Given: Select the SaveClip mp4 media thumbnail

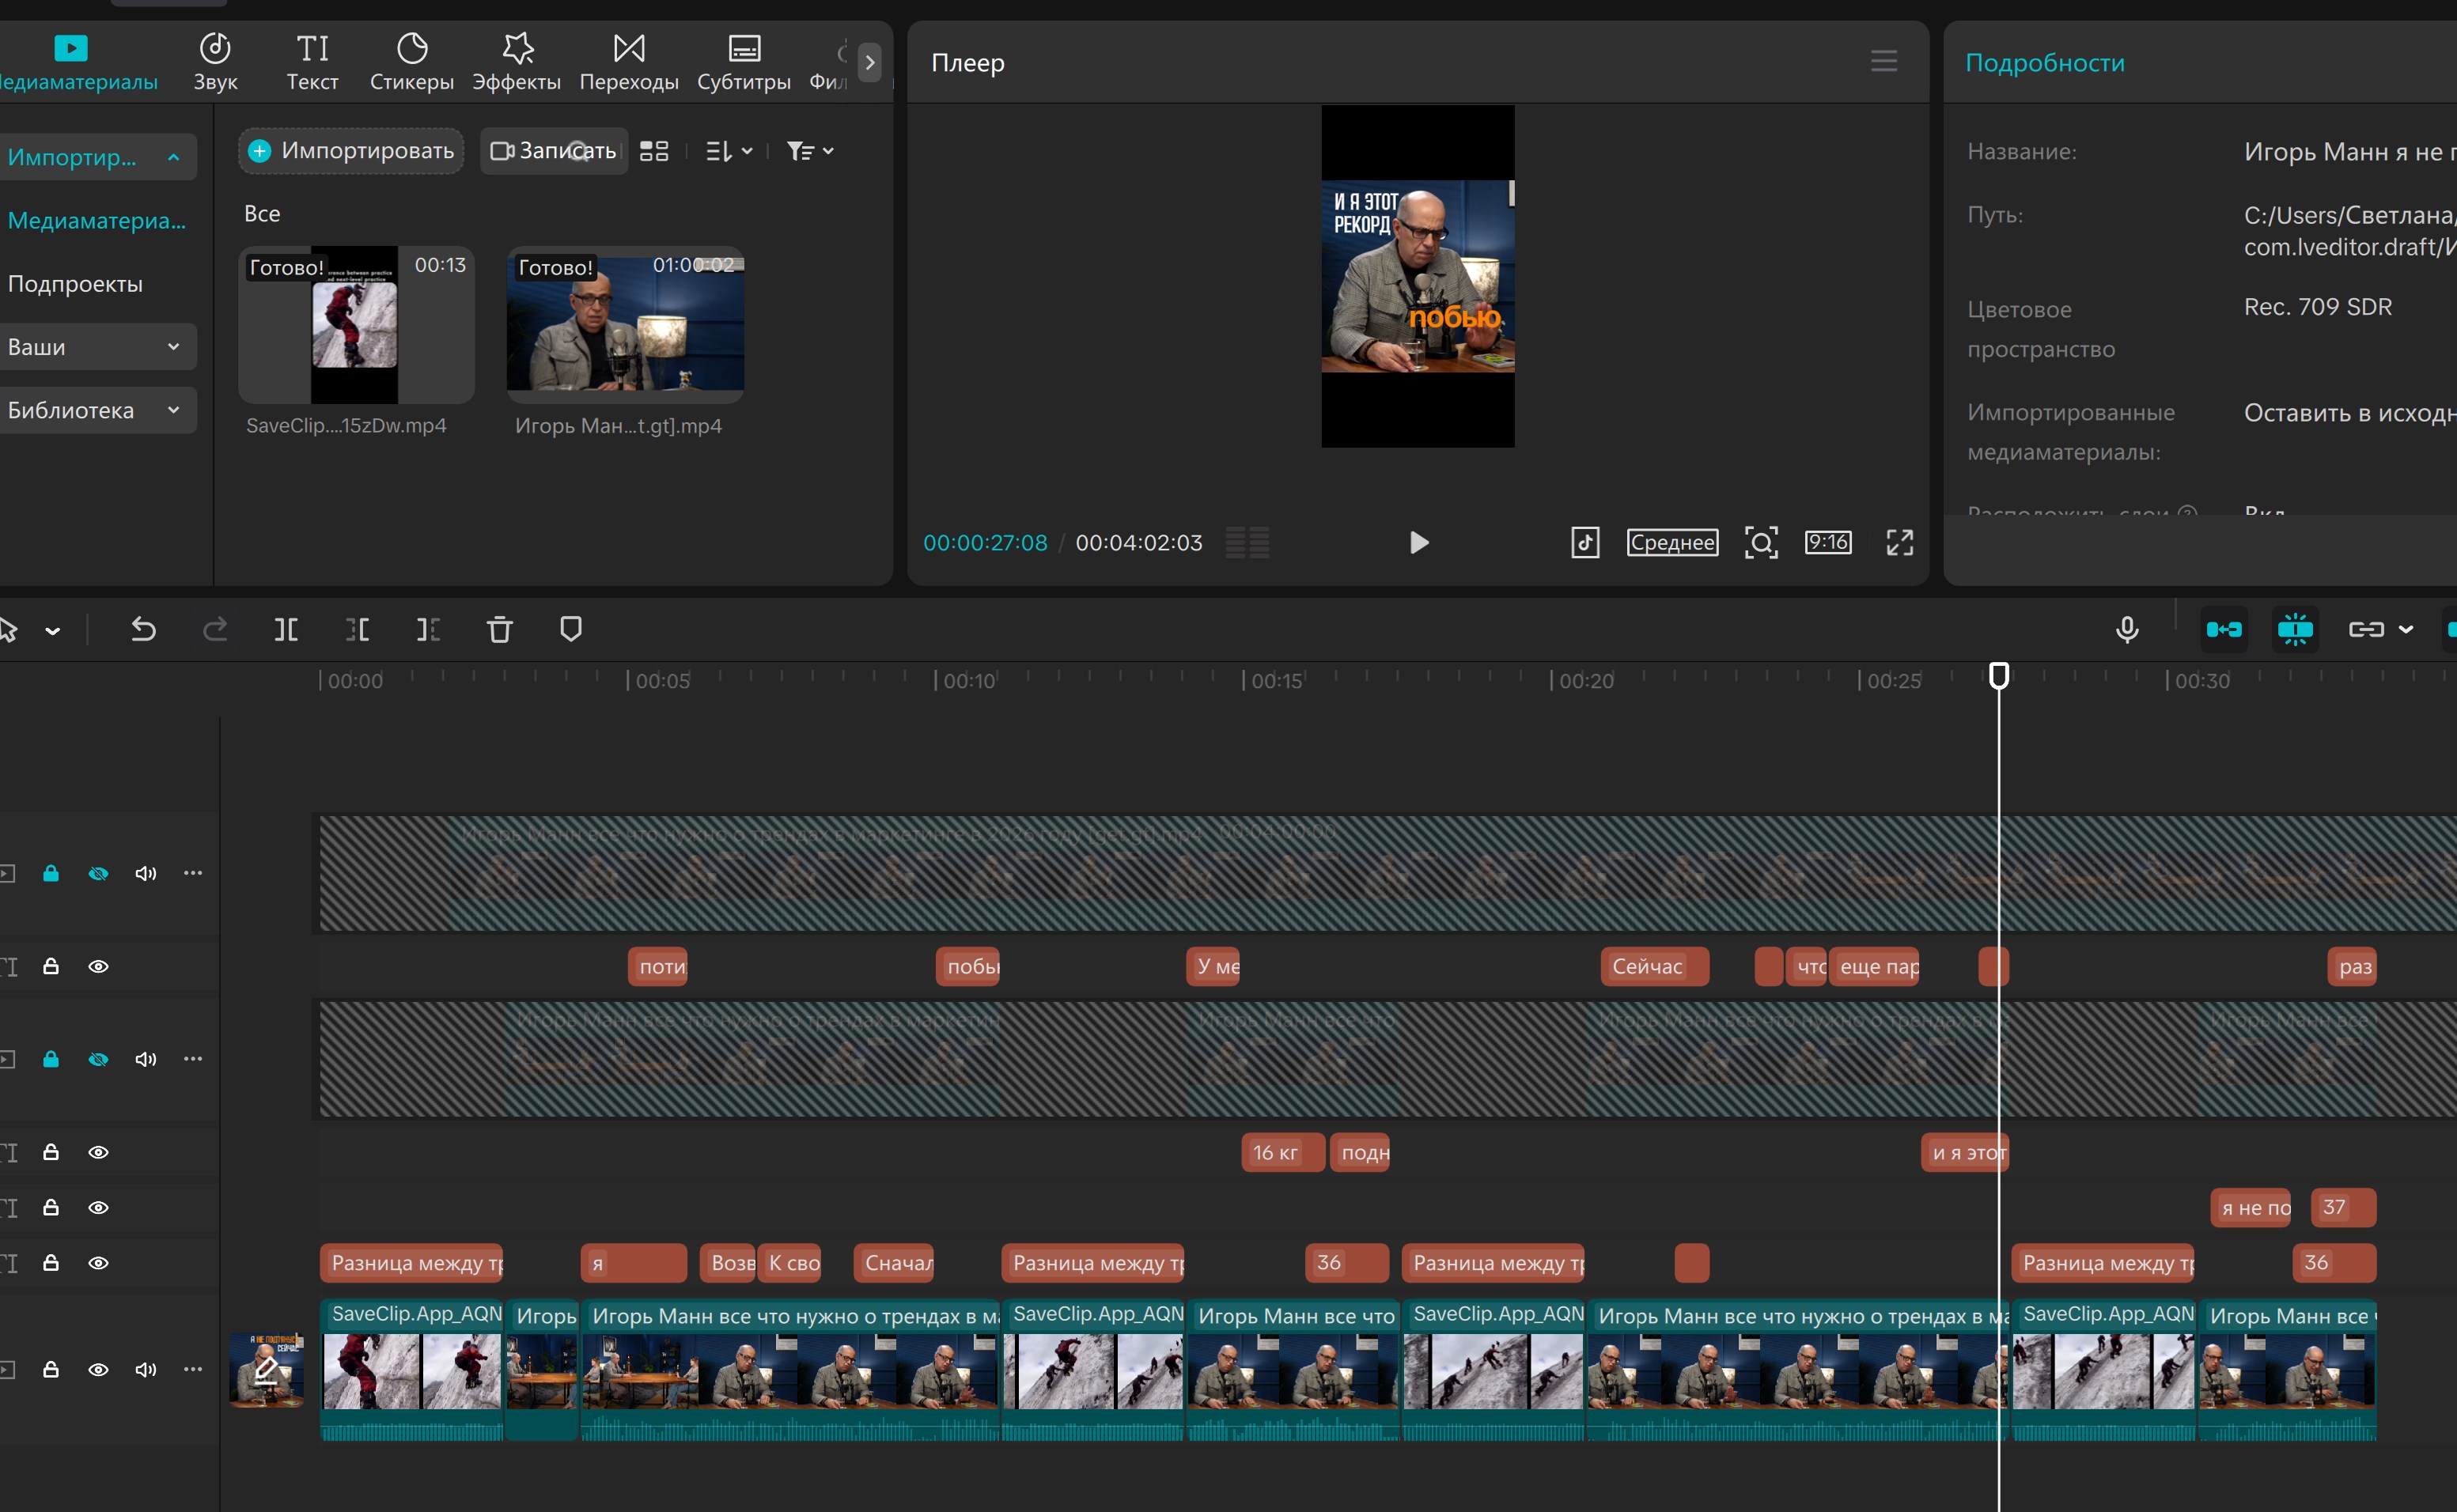Looking at the screenshot, I should click(x=355, y=325).
